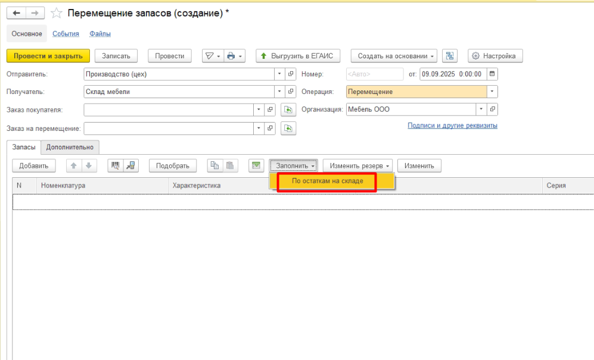Expand the Получатель dropdown arrow
The width and height of the screenshot is (594, 360).
279,92
